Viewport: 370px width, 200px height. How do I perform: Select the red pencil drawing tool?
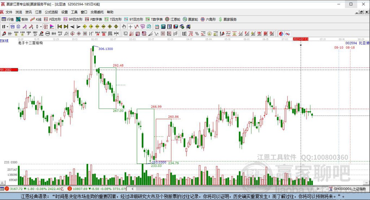click(4, 34)
